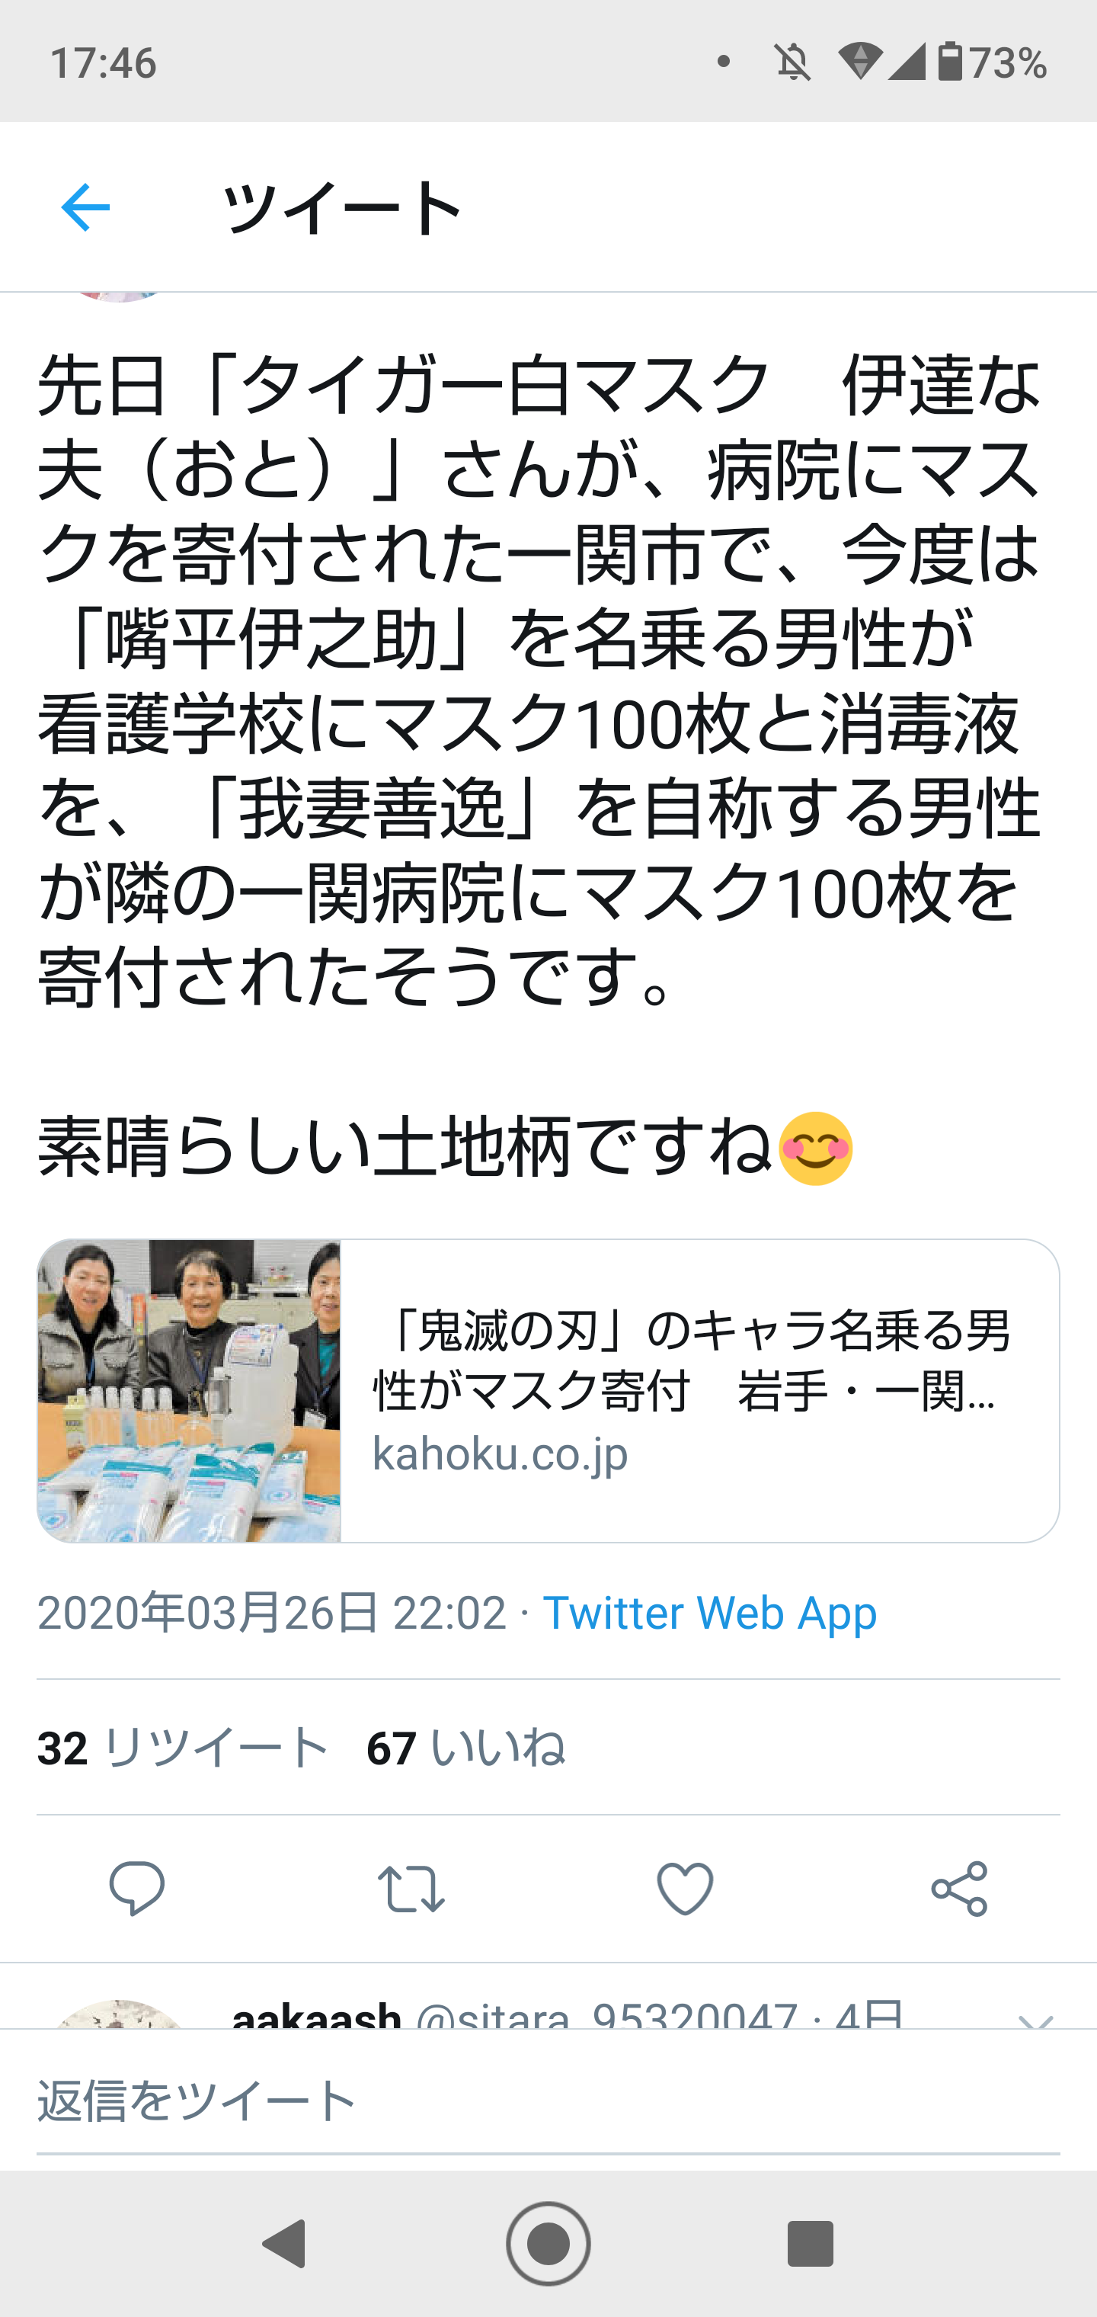Viewport: 1097px width, 2317px height.
Task: Tap the retweet arrows icon
Action: [x=411, y=1888]
